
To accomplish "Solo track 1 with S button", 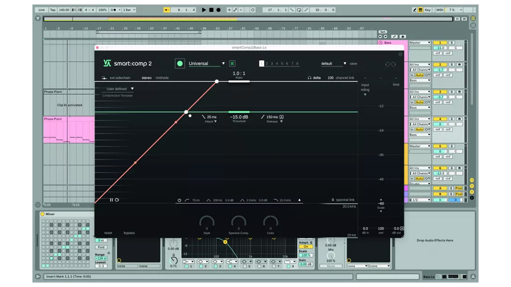I will point(452,43).
